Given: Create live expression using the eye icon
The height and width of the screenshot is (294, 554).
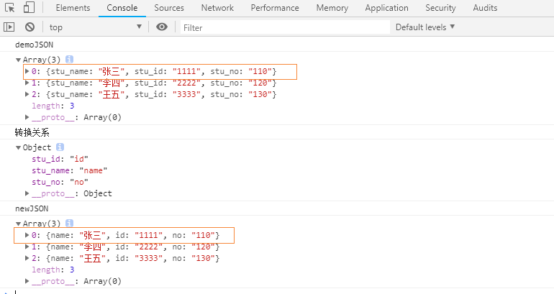Looking at the screenshot, I should point(162,27).
